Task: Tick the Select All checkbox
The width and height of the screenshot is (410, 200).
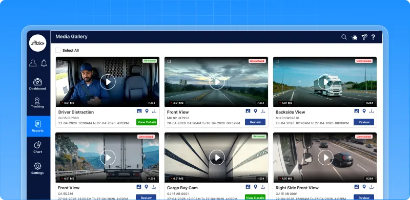Action: point(58,50)
